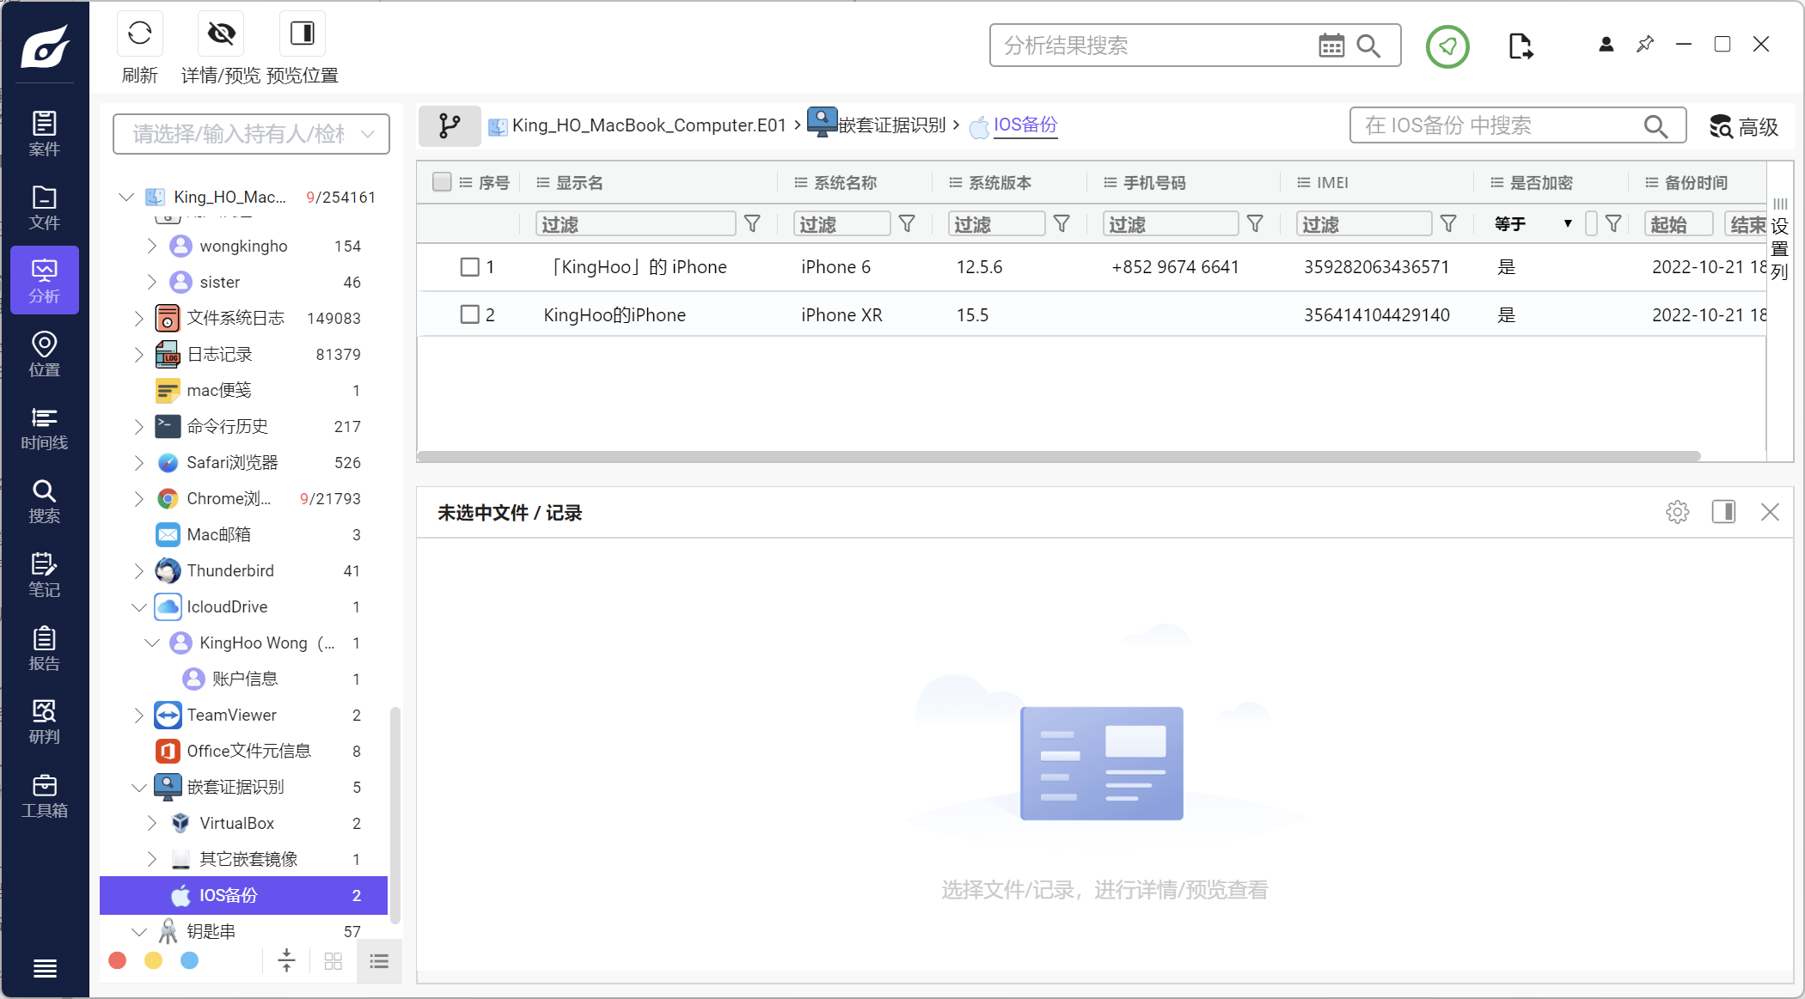Click the 设置列 column settings strip
The height and width of the screenshot is (999, 1805).
coord(1780,241)
